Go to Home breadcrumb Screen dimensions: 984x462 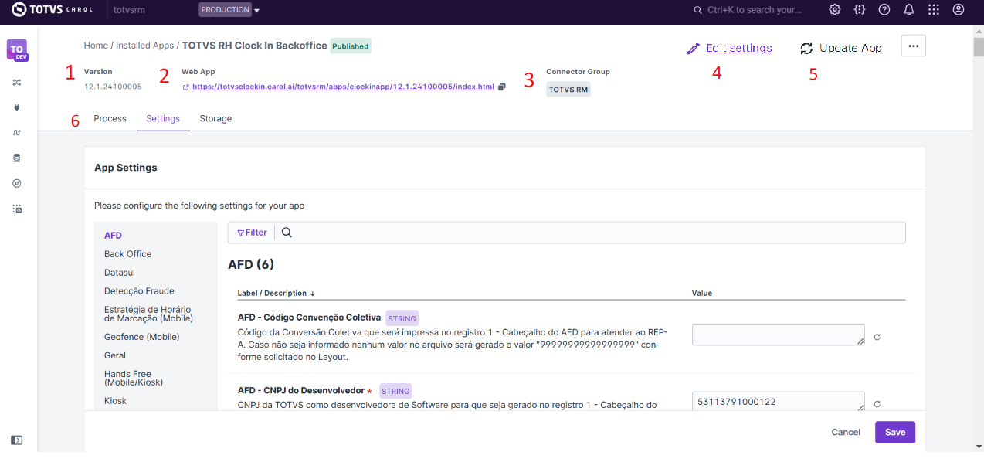point(96,46)
